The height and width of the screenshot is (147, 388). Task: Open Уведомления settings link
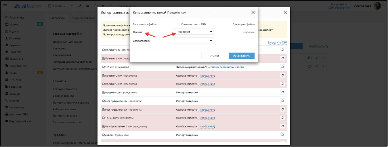click(62, 55)
